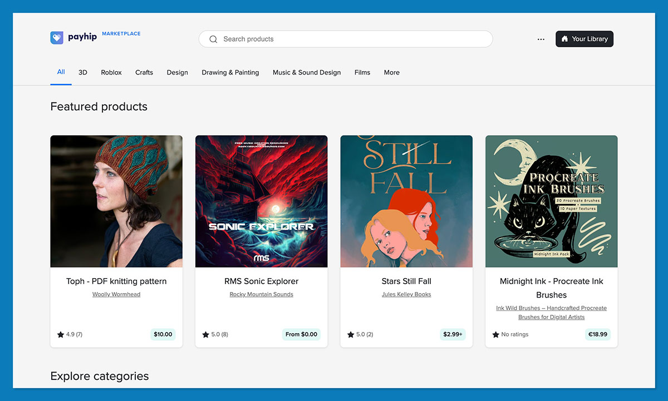Click the $2.99+ price badge
This screenshot has width=668, height=401.
453,334
